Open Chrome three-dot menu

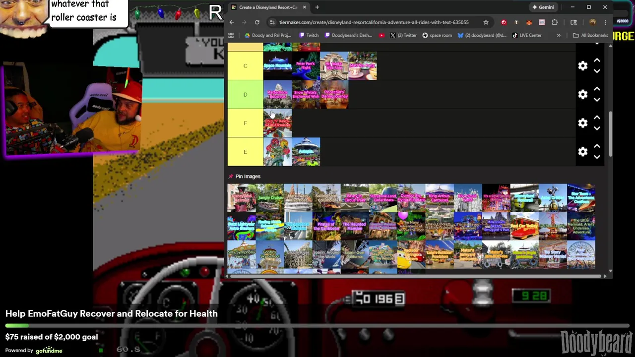(605, 22)
